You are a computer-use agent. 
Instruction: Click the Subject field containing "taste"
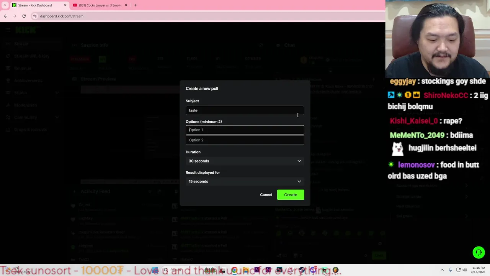tap(245, 110)
